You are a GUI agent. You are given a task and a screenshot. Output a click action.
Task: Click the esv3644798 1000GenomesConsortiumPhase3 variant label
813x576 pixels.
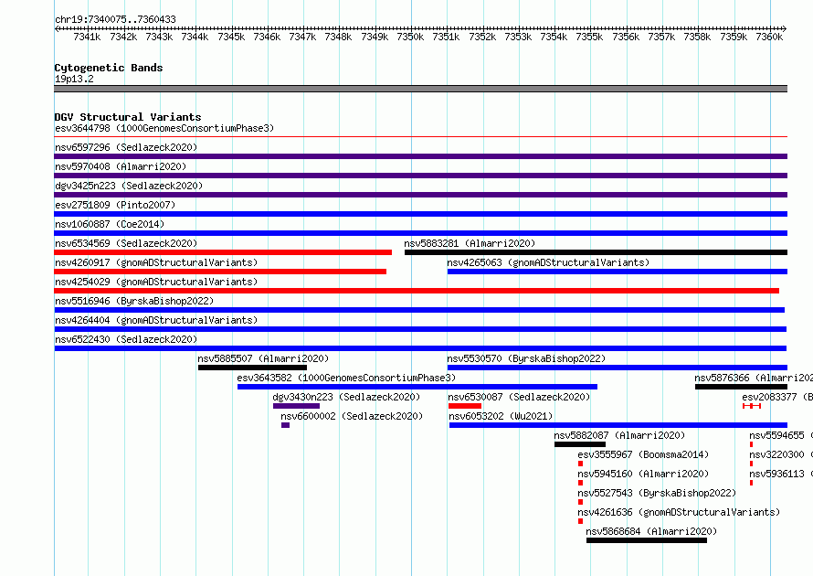click(164, 128)
